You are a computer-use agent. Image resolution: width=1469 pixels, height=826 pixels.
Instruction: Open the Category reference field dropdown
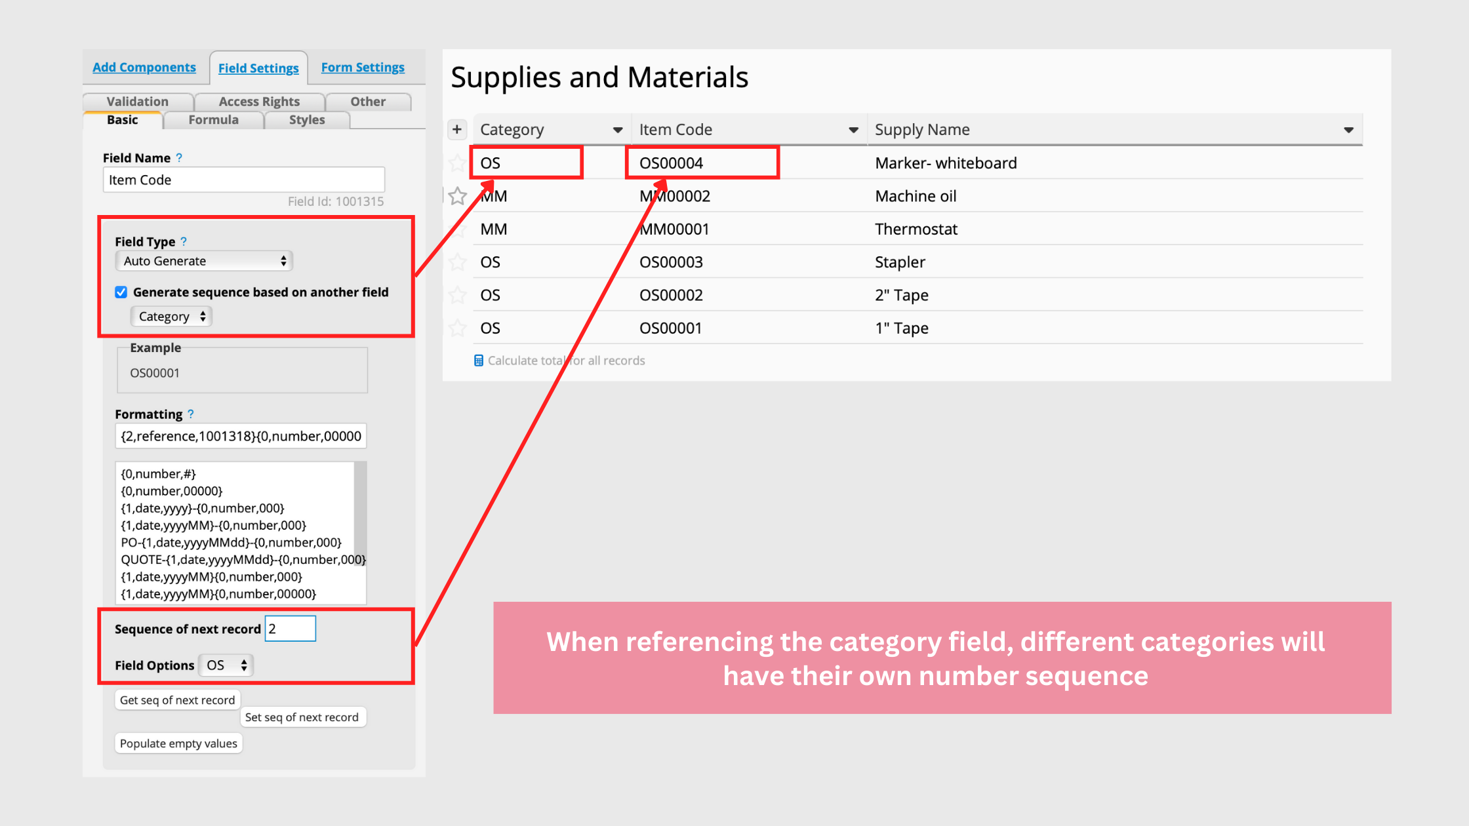click(x=172, y=317)
